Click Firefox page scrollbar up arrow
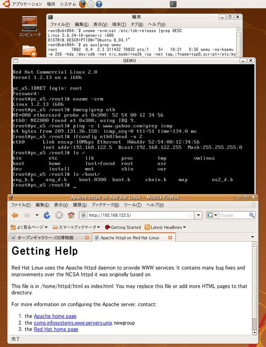The width and height of the screenshot is (266, 347). [255, 244]
